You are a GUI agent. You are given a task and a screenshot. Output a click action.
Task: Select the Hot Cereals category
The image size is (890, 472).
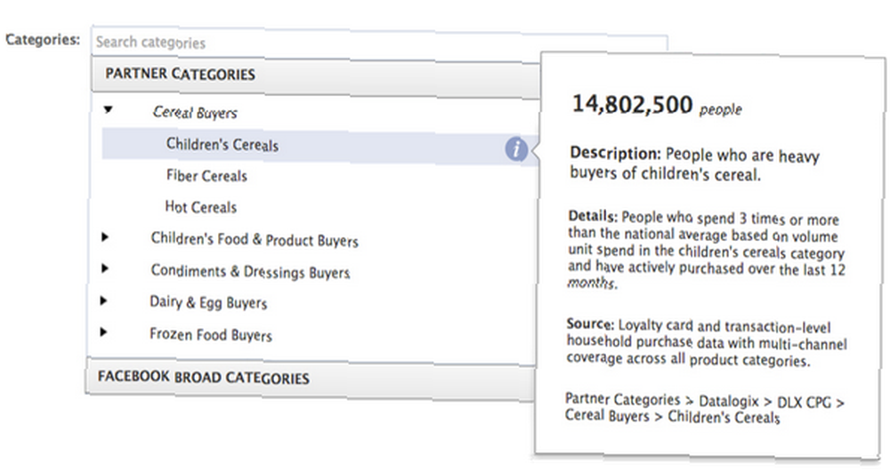(x=201, y=207)
